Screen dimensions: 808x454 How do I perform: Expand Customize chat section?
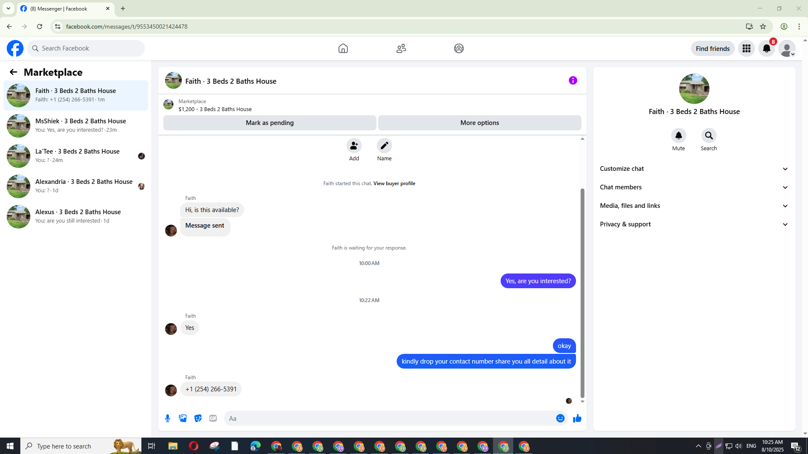coord(694,169)
